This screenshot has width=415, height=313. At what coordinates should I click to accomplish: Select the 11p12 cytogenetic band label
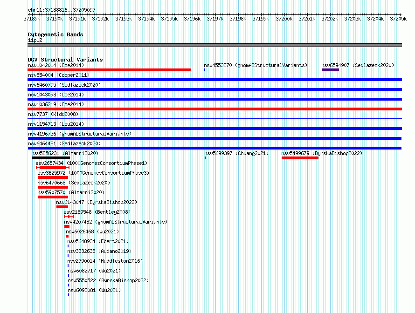(x=35, y=40)
